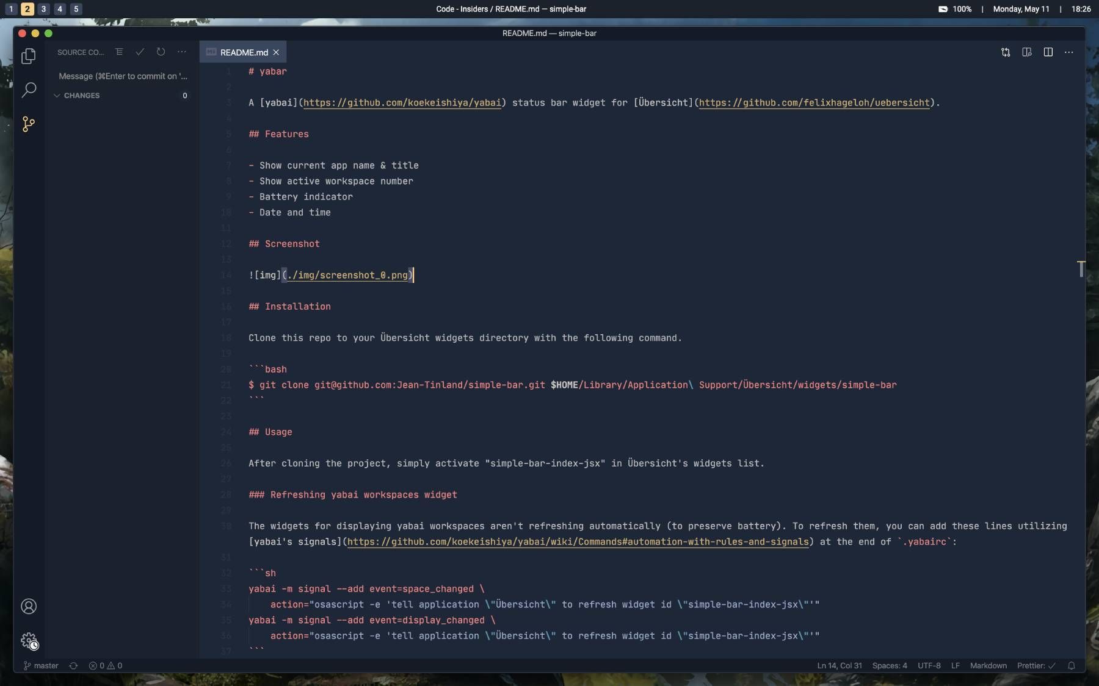Open problems panel via errors and warnings

105,666
